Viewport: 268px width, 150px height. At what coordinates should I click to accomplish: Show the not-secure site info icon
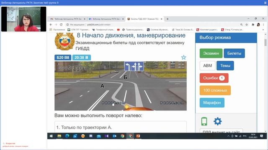[x=67, y=25]
